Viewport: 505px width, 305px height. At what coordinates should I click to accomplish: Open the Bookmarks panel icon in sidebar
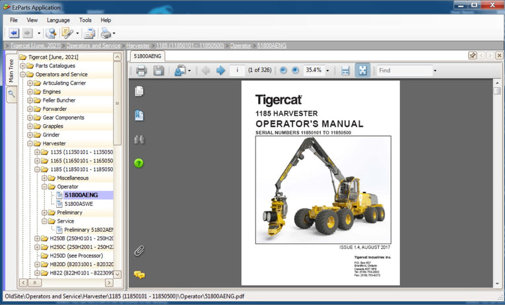coord(139,116)
